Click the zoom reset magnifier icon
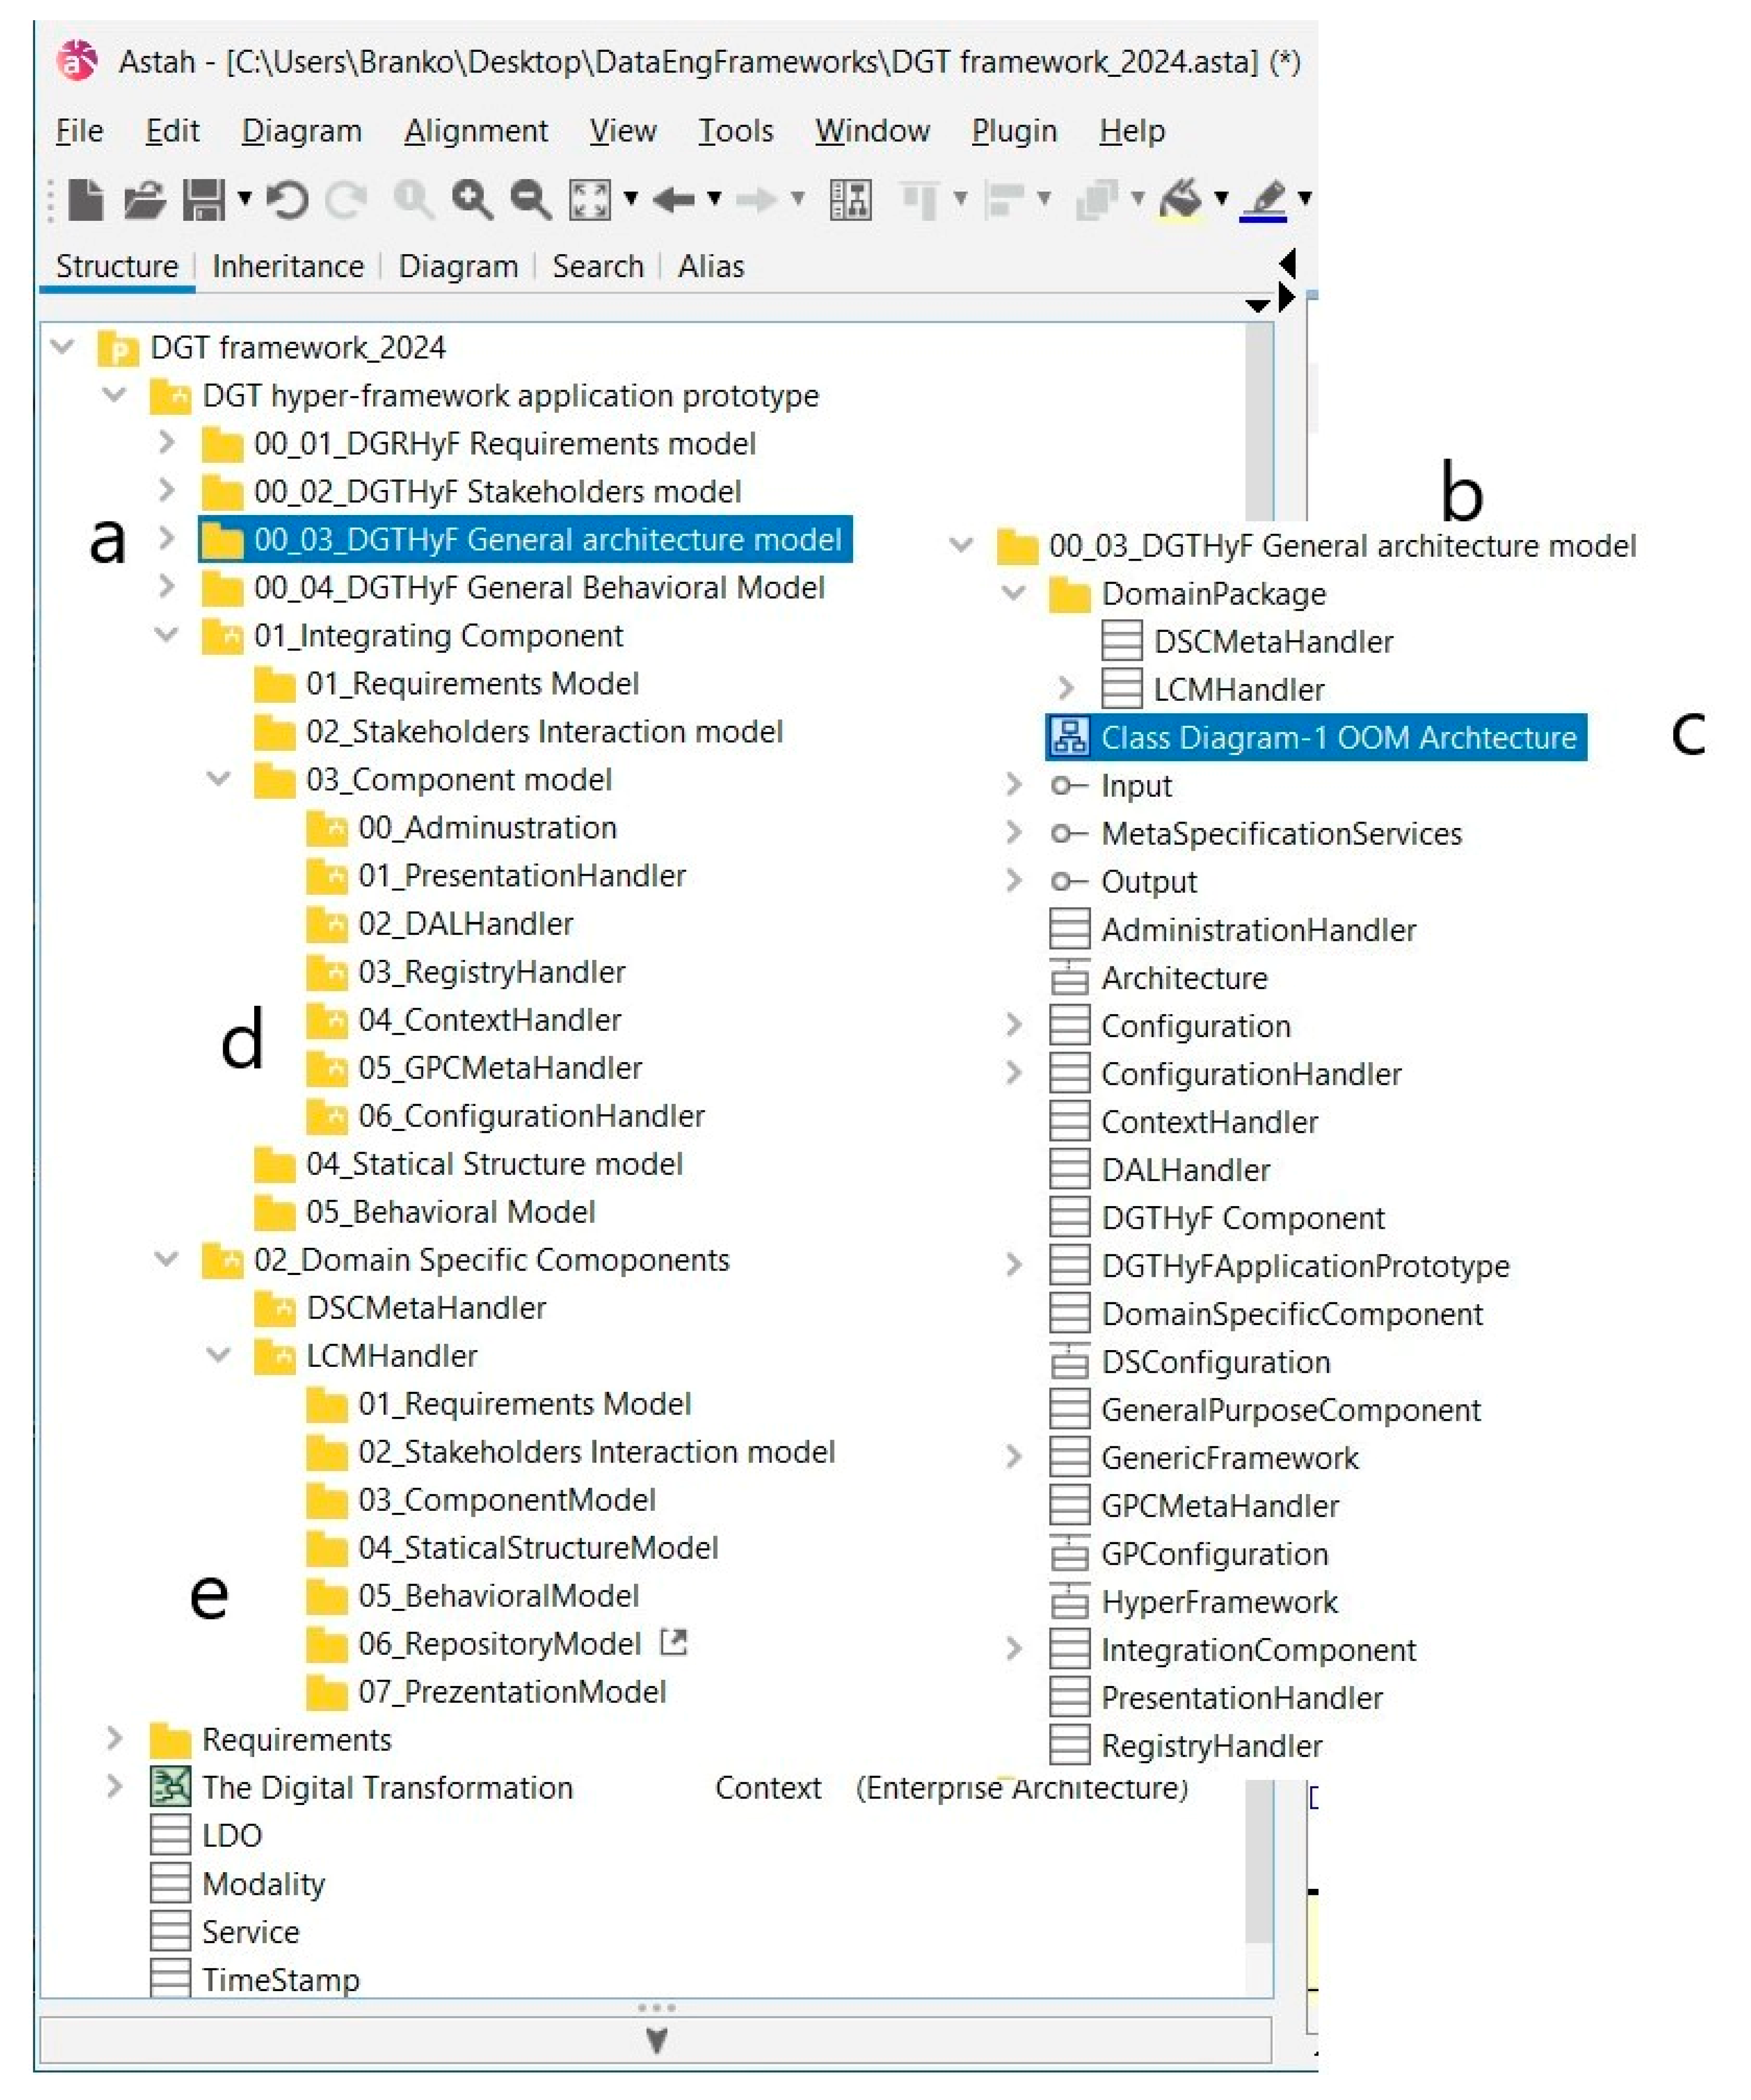 pos(414,200)
